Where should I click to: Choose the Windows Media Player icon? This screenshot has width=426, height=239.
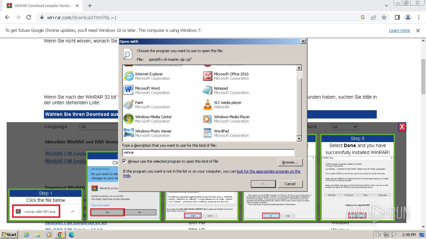click(x=208, y=119)
